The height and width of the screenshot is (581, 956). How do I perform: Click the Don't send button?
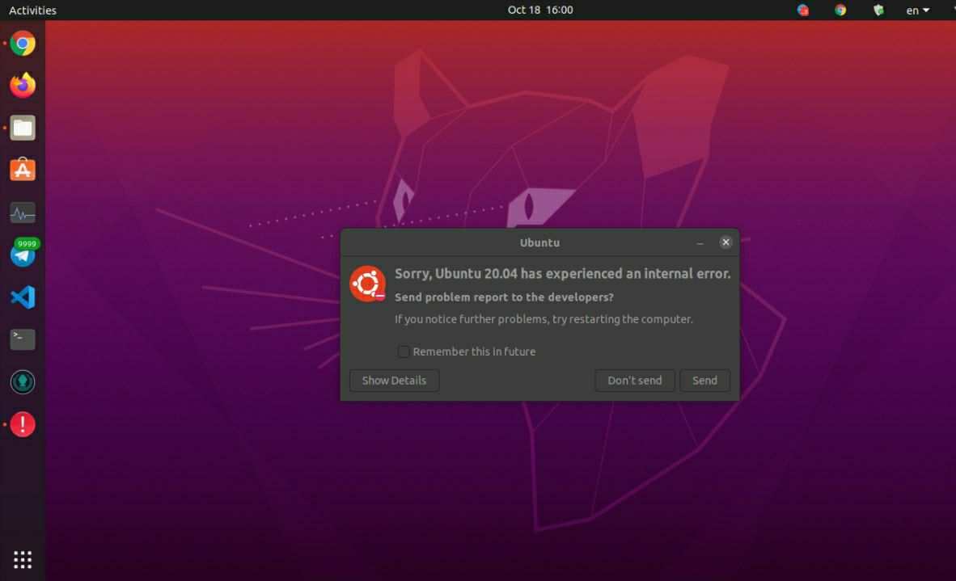coord(635,381)
